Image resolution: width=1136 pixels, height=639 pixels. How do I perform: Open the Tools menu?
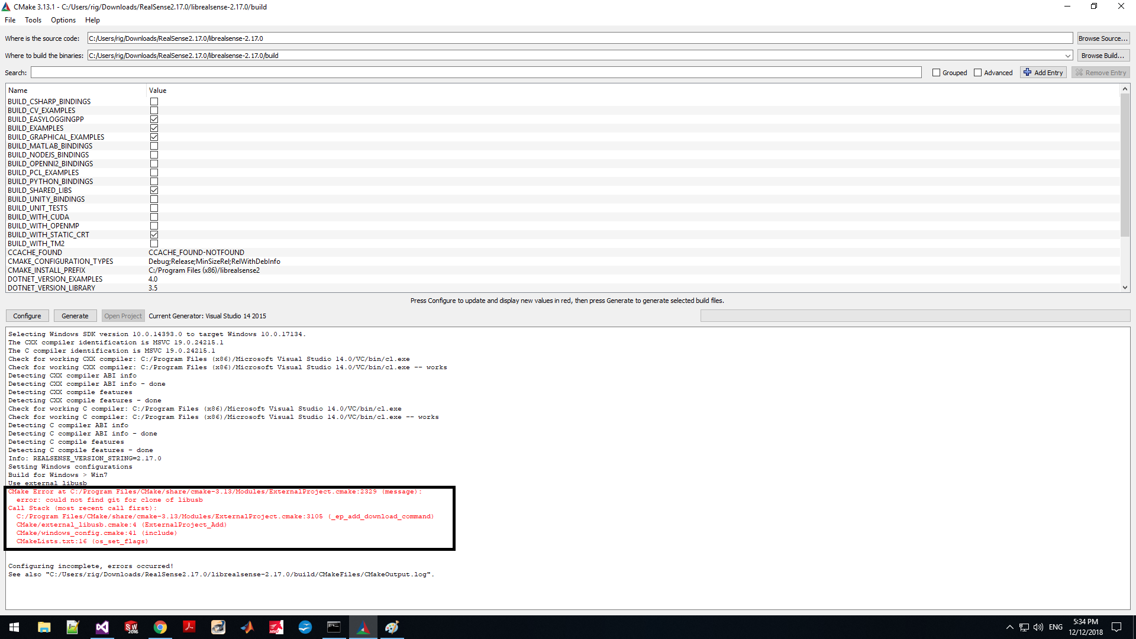(x=33, y=20)
